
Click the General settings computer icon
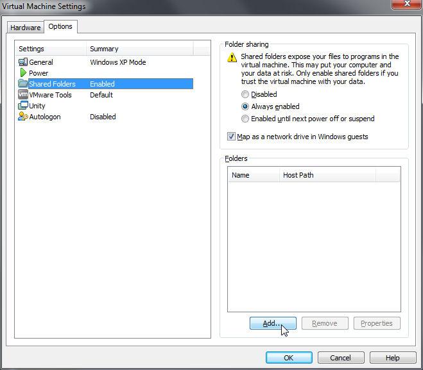pyautogui.click(x=23, y=62)
